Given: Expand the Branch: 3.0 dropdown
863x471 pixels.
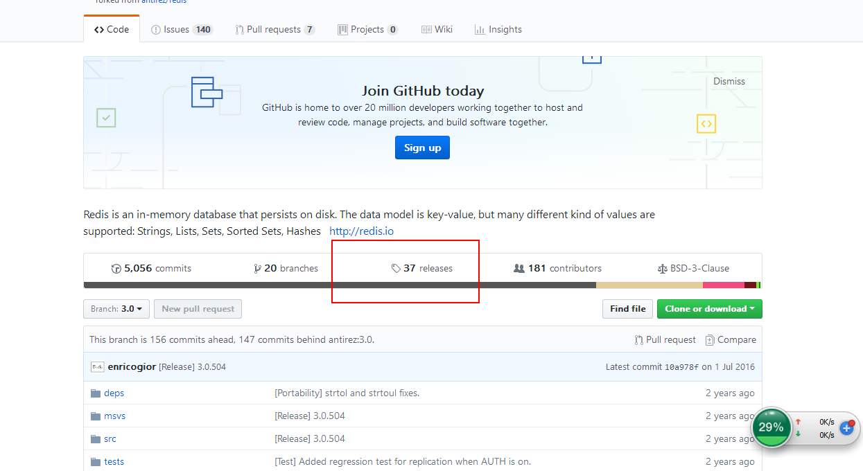Looking at the screenshot, I should coord(116,309).
